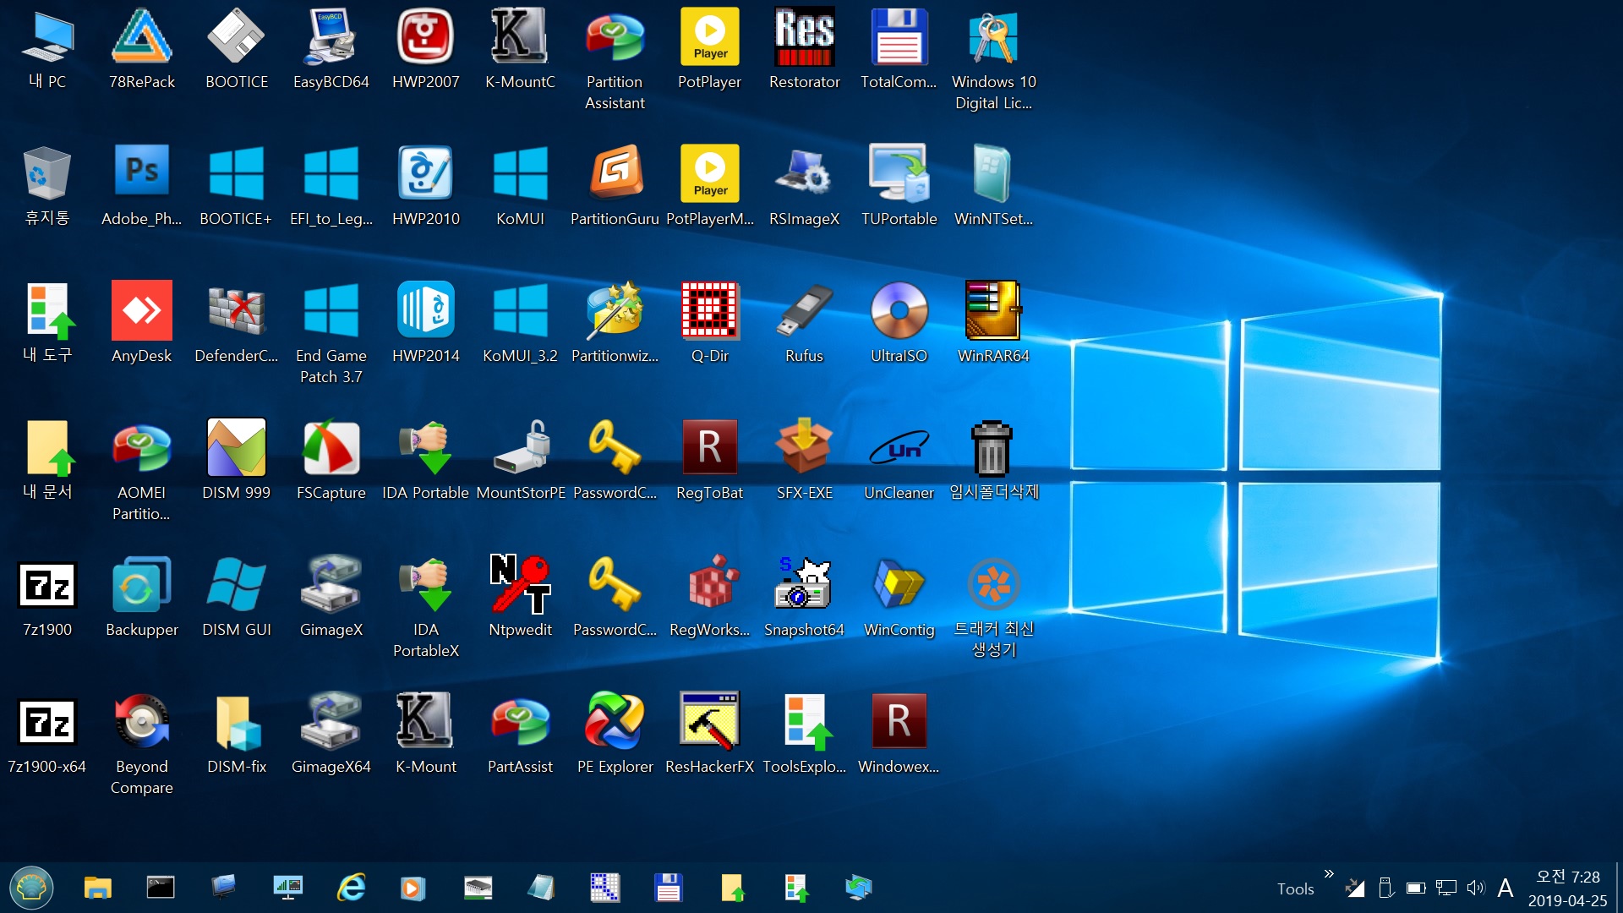Click the HWP2014 icon
The width and height of the screenshot is (1623, 913).
[425, 311]
